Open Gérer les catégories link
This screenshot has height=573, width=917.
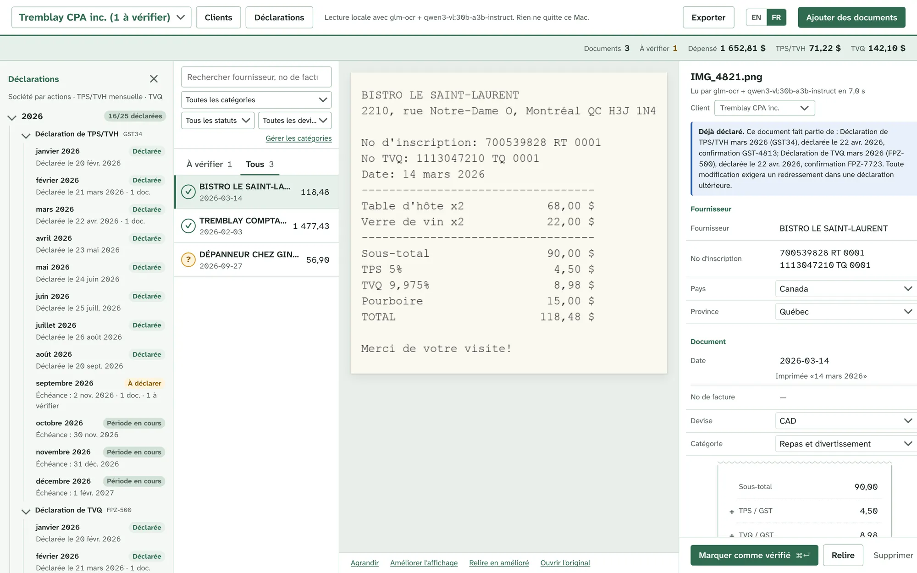(298, 138)
